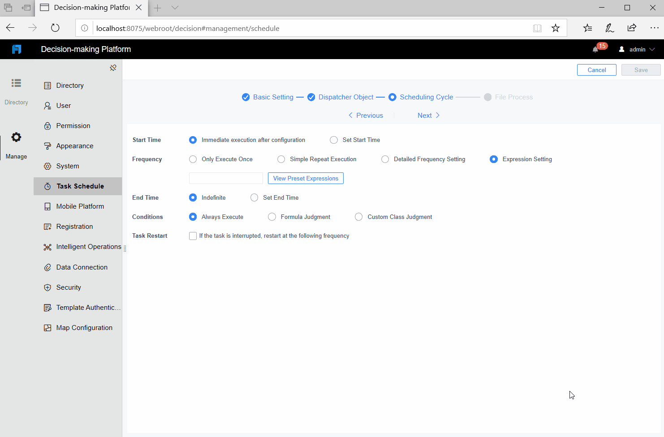Click the Data Connection icon

tap(47, 267)
